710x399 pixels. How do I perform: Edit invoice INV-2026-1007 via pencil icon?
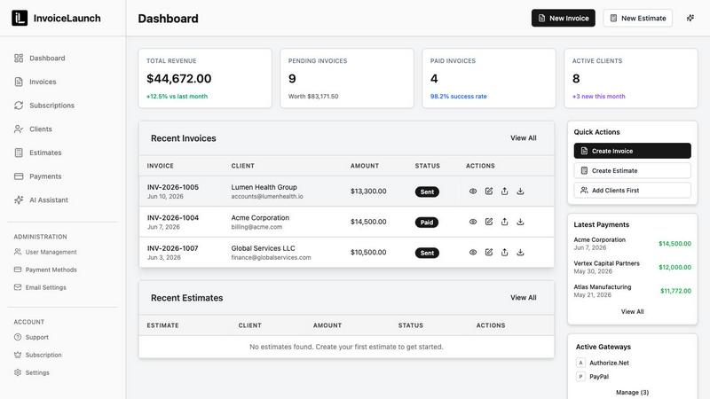tap(489, 253)
